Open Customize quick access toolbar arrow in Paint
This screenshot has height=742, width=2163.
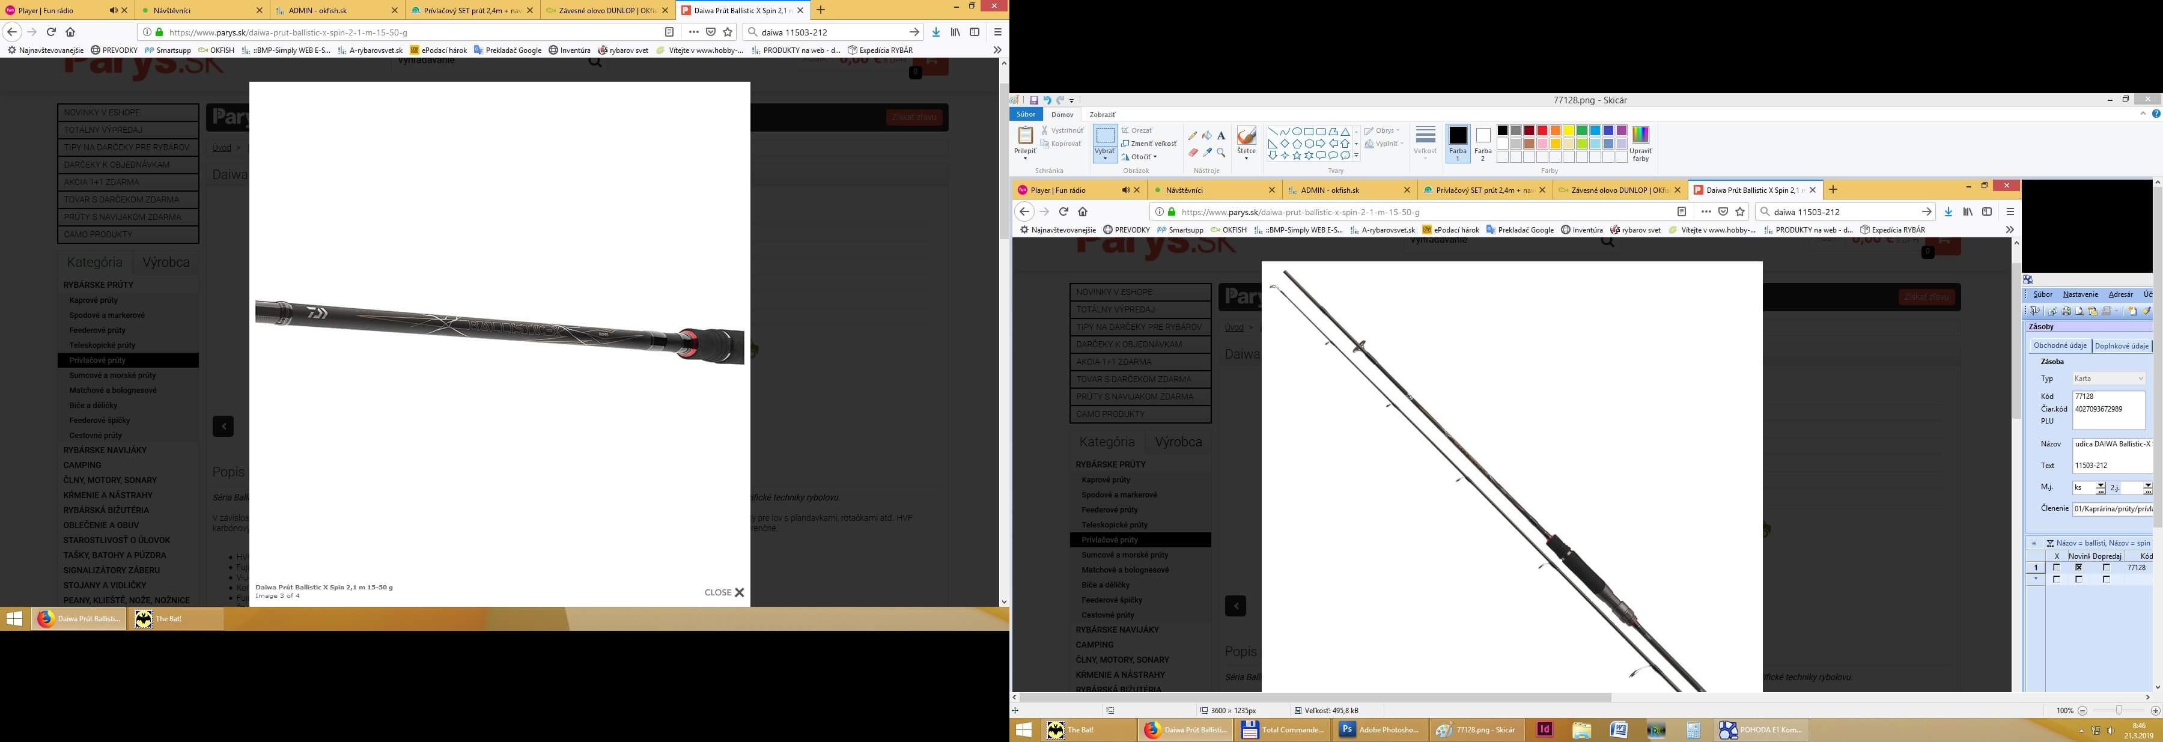(1071, 101)
